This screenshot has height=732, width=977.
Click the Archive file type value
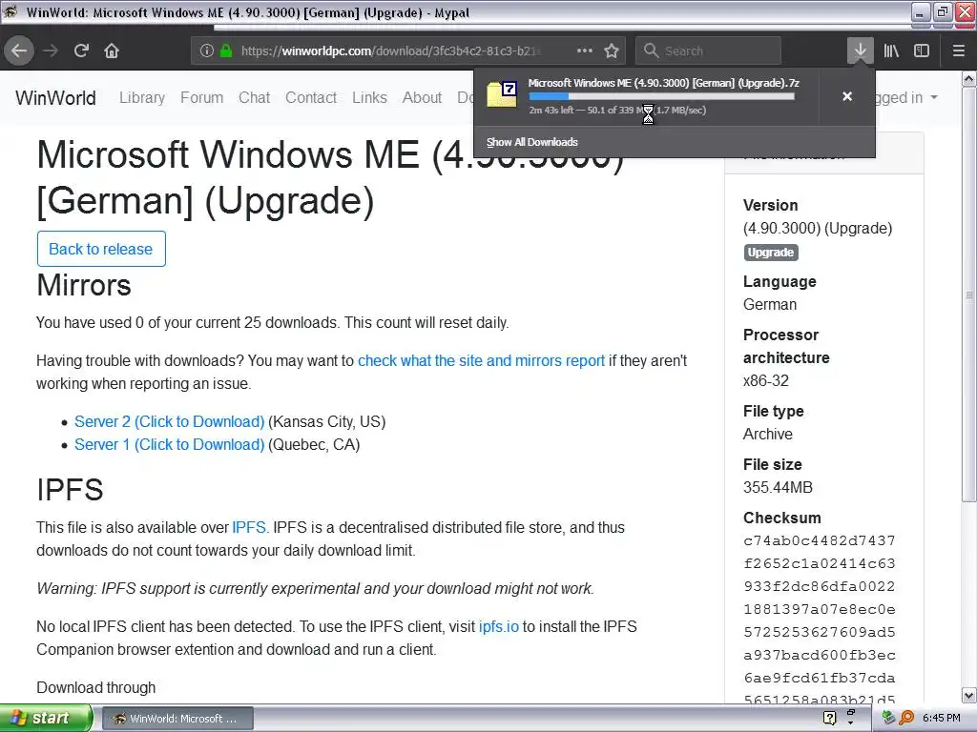pyautogui.click(x=768, y=434)
